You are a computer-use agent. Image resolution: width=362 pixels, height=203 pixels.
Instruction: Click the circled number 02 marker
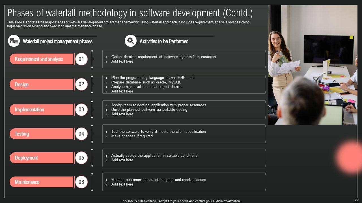click(x=81, y=84)
